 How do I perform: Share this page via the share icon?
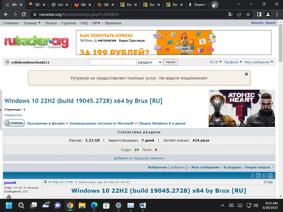pos(239,14)
